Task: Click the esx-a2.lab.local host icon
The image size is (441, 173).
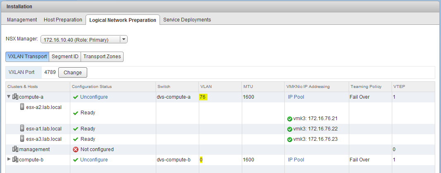Action: tap(22, 107)
